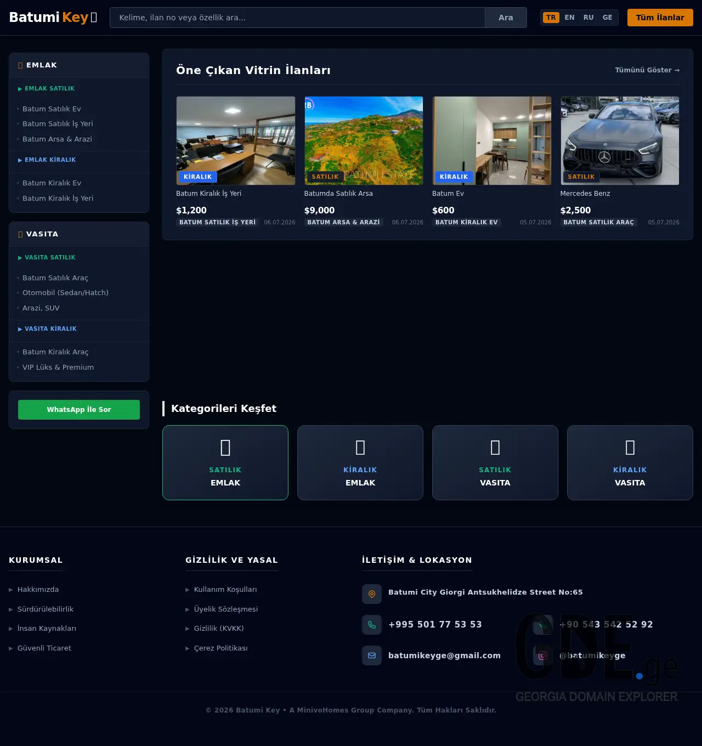Click the icon on the Kiralık Emlak category card
Viewport: 702px width, 746px height.
click(x=360, y=448)
